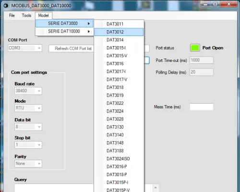Click the Query text box
Image resolution: width=240 pixels, height=192 pixels.
54,188
